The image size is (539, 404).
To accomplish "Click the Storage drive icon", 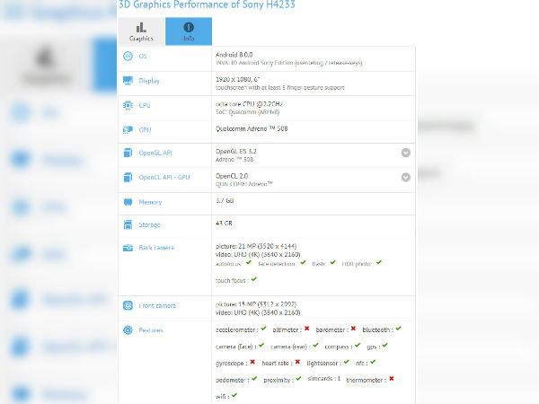I will pos(128,224).
